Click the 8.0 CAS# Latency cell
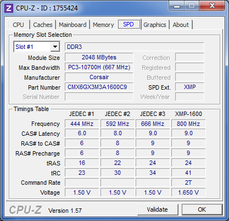This screenshot has width=229, height=221. coord(118,134)
